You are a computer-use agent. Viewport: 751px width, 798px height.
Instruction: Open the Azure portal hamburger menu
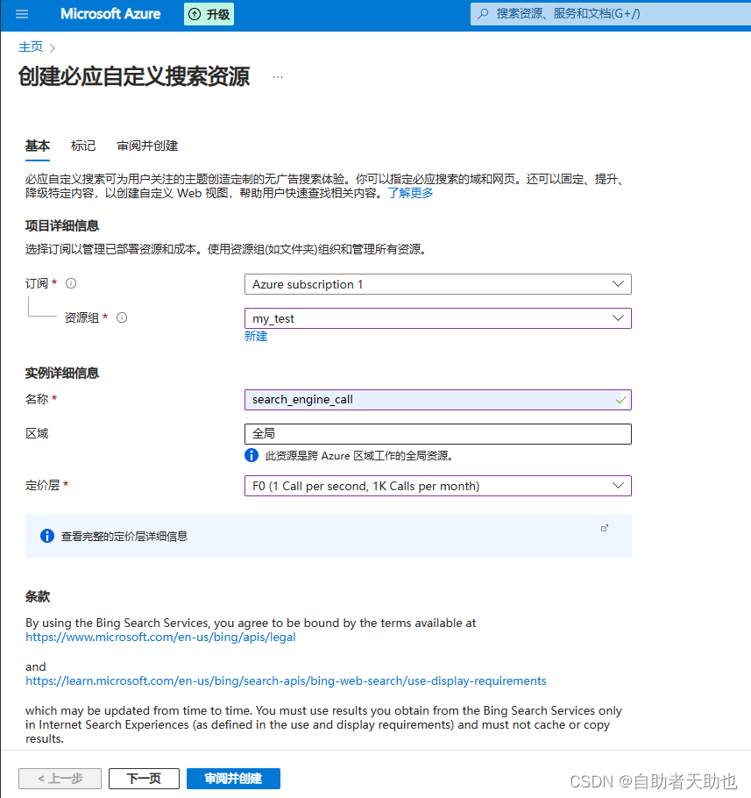point(22,14)
